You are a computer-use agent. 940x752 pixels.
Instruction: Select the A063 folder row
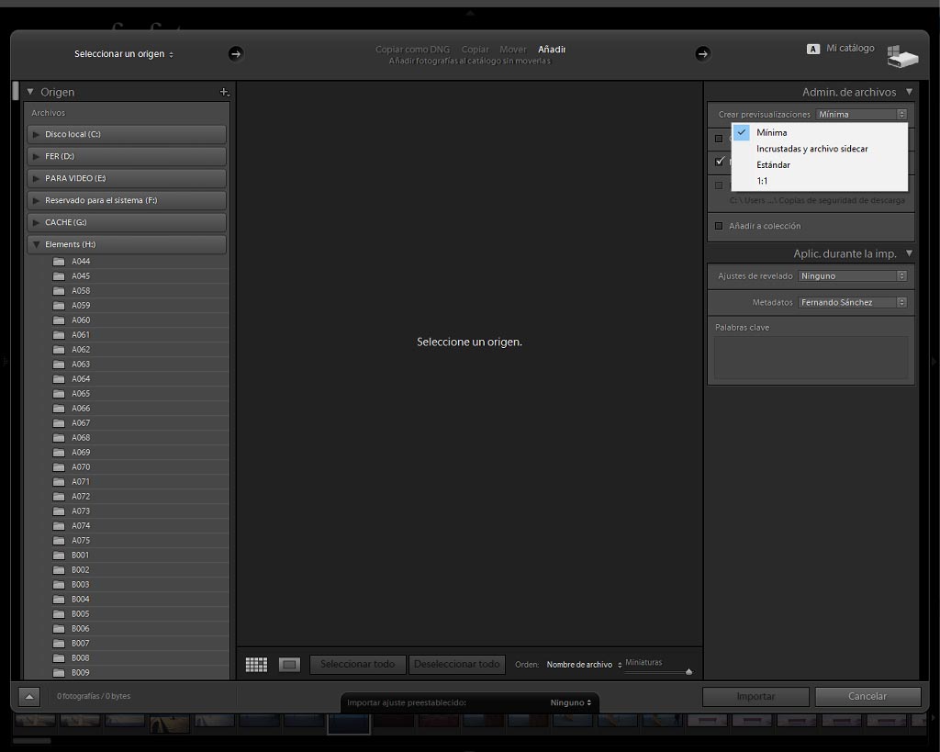point(127,364)
